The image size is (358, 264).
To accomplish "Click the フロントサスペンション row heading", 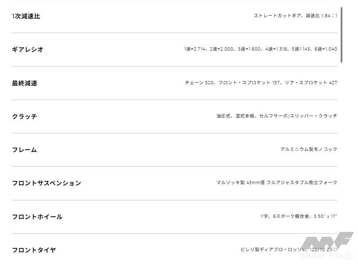I will pos(46,183).
